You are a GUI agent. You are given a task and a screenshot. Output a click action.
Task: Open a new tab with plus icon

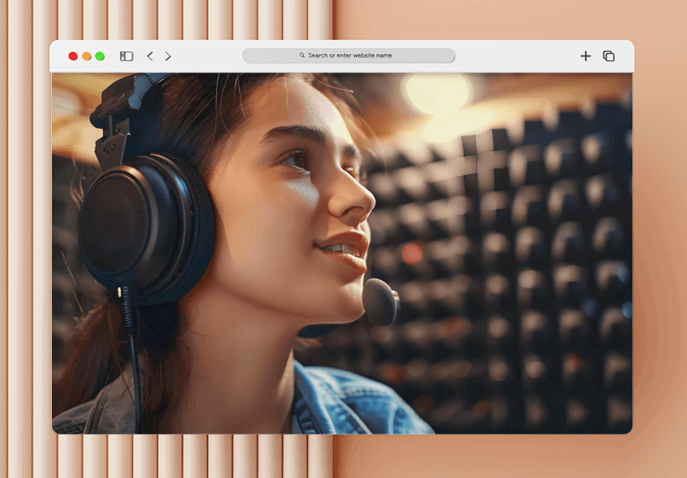pos(585,57)
